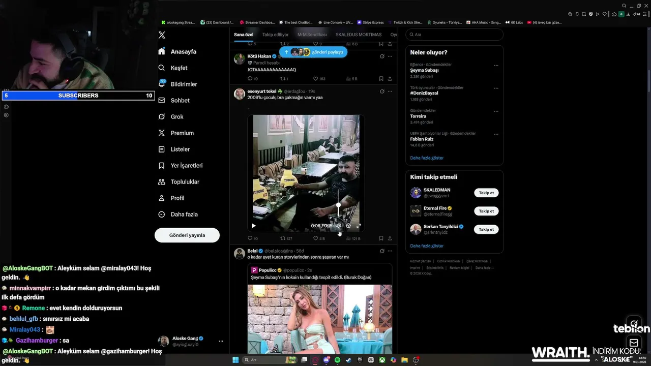The height and width of the screenshot is (366, 651).
Task: Open Windows Start menu
Action: coord(235,360)
